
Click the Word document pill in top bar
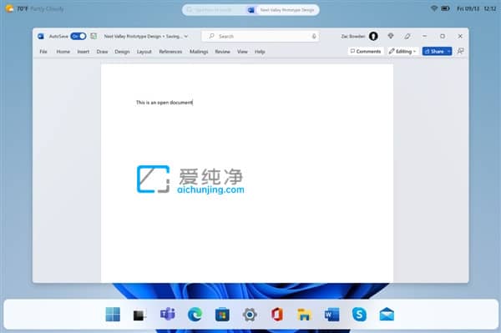[x=282, y=10]
